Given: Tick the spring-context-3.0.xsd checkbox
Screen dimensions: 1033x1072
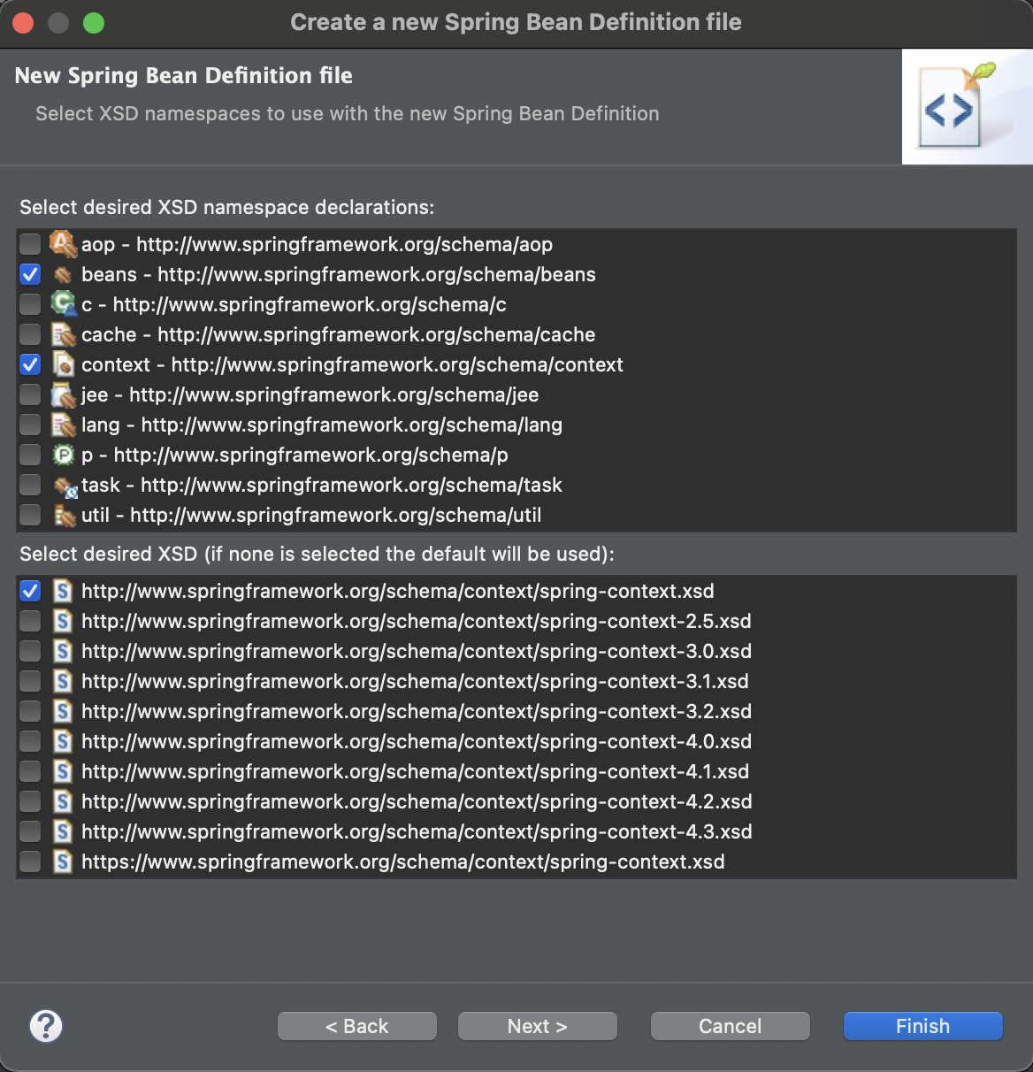Looking at the screenshot, I should pyautogui.click(x=30, y=651).
